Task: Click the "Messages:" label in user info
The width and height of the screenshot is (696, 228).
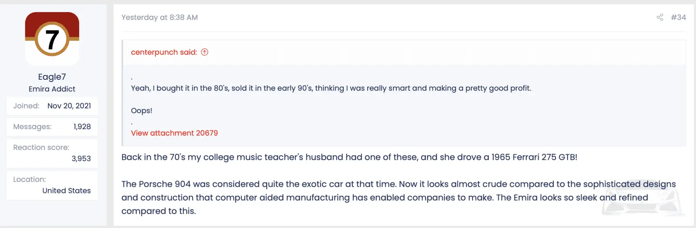Action: pyautogui.click(x=32, y=127)
